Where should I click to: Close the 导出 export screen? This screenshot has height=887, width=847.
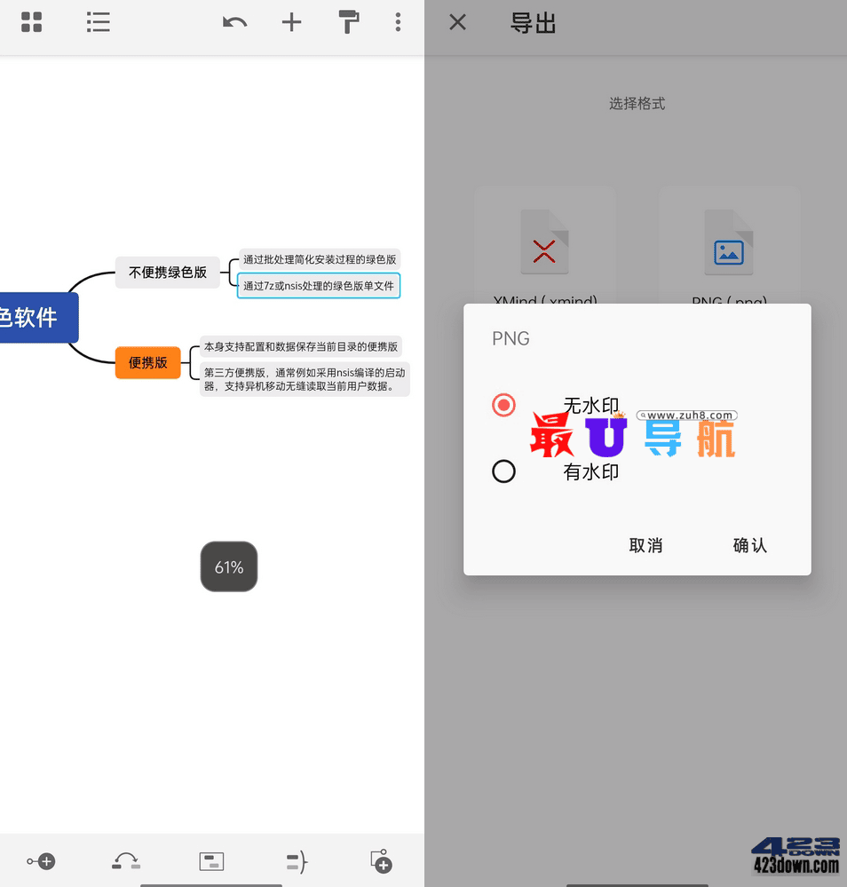[457, 23]
